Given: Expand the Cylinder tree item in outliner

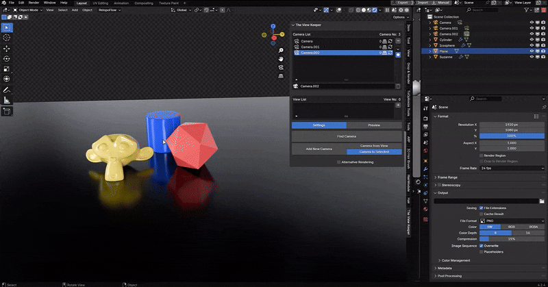Looking at the screenshot, I should 430,40.
